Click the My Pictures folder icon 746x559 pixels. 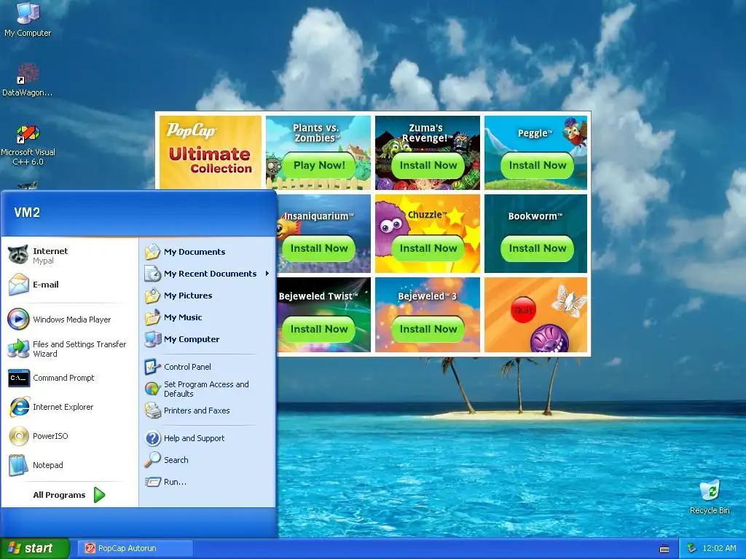pyautogui.click(x=153, y=296)
